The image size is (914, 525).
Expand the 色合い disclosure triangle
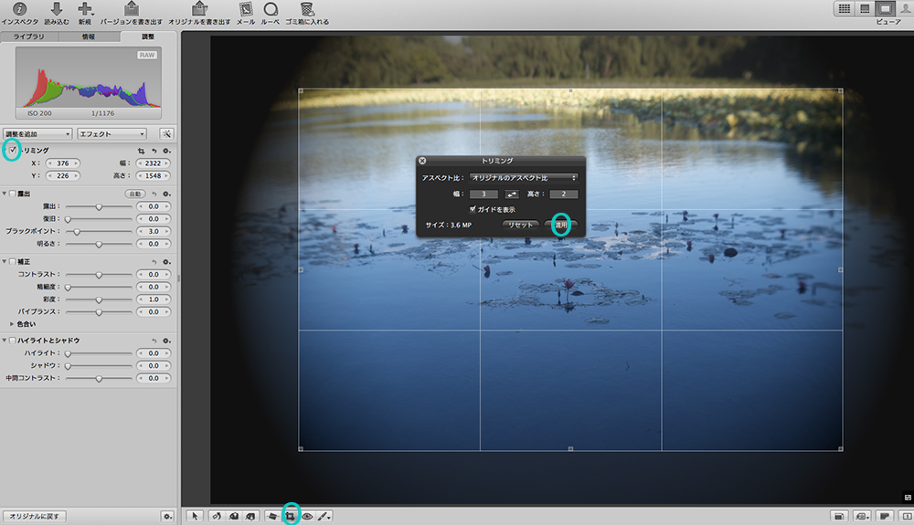point(12,323)
